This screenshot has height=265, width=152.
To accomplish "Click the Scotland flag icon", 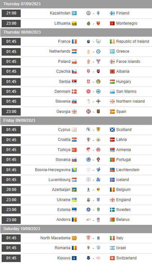I will click(112, 130).
